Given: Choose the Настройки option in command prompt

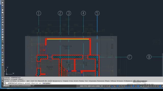Looking at the screenshot, I should pyautogui.click(x=46, y=83).
